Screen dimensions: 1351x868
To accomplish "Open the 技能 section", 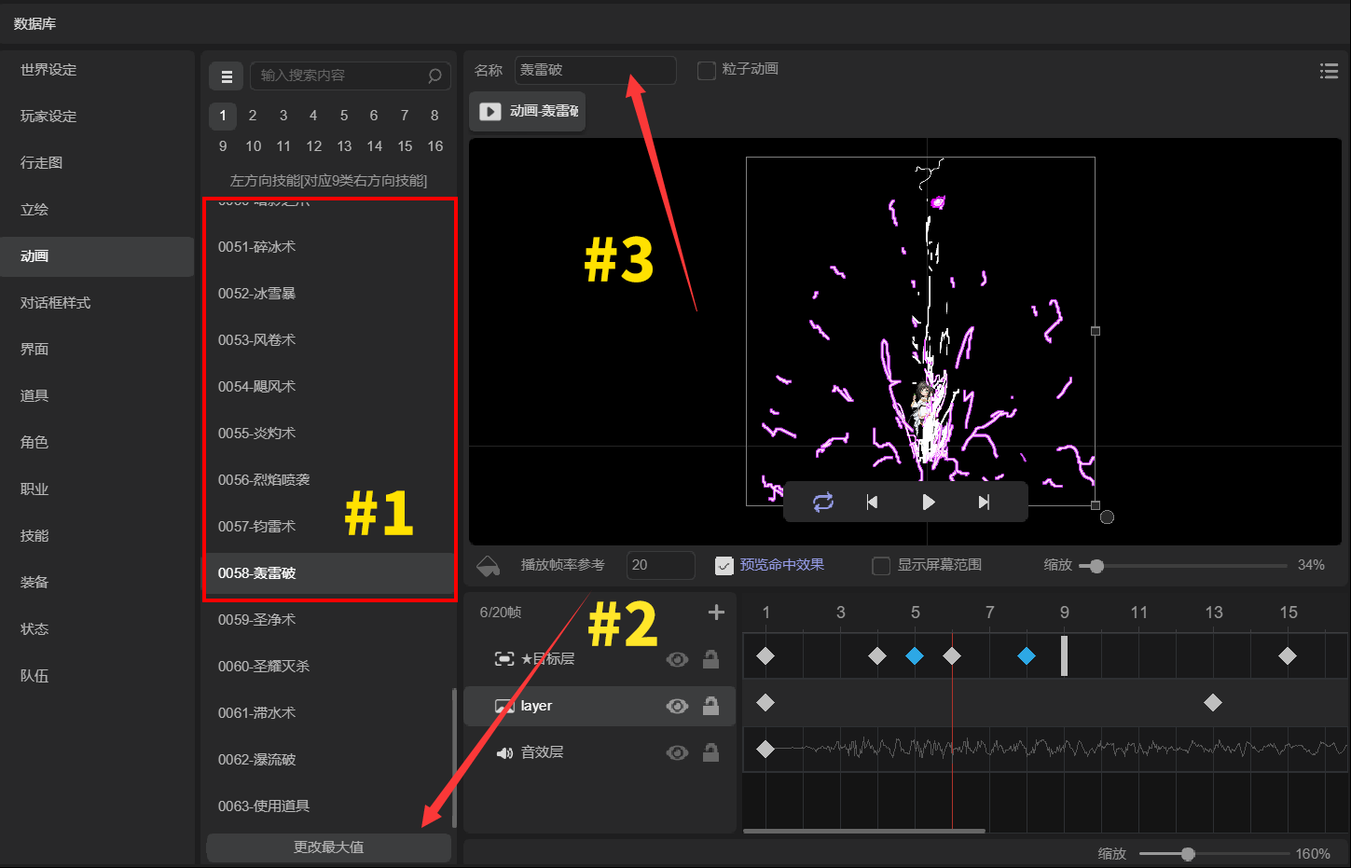I will click(x=97, y=536).
